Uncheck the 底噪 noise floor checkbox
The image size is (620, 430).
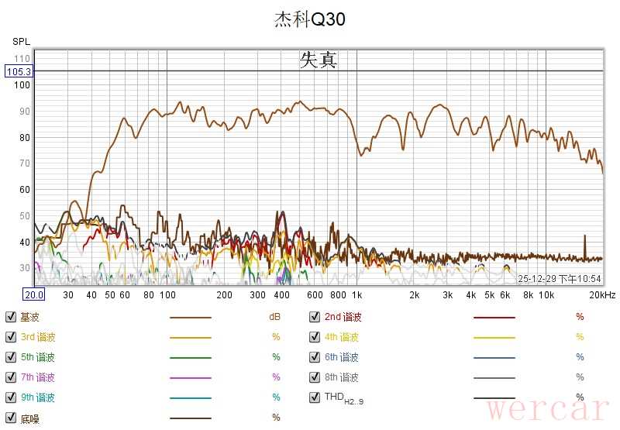pos(10,418)
